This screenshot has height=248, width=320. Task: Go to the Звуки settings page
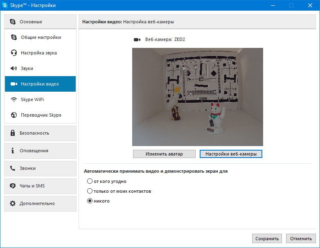41,68
